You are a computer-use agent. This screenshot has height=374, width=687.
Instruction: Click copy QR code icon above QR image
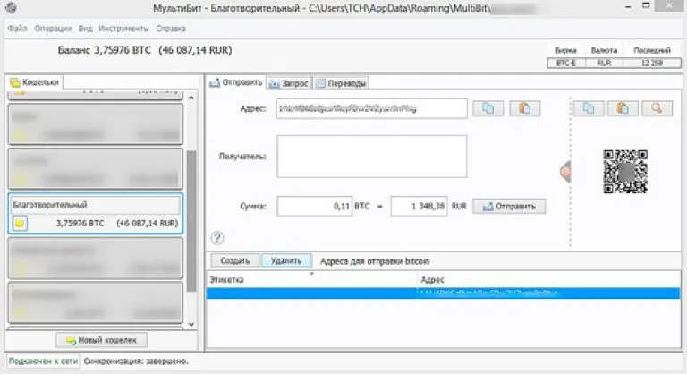point(589,108)
